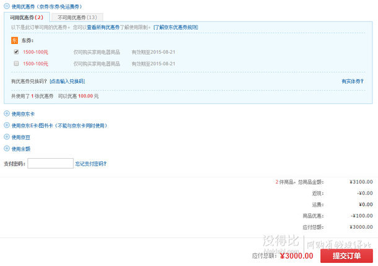This screenshot has width=378, height=266.
Task: Open 有实体券? link
Action: pyautogui.click(x=353, y=81)
